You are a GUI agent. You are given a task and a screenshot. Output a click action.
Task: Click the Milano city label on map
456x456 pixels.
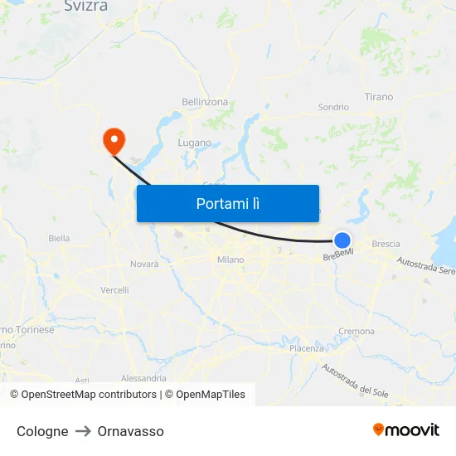point(230,260)
